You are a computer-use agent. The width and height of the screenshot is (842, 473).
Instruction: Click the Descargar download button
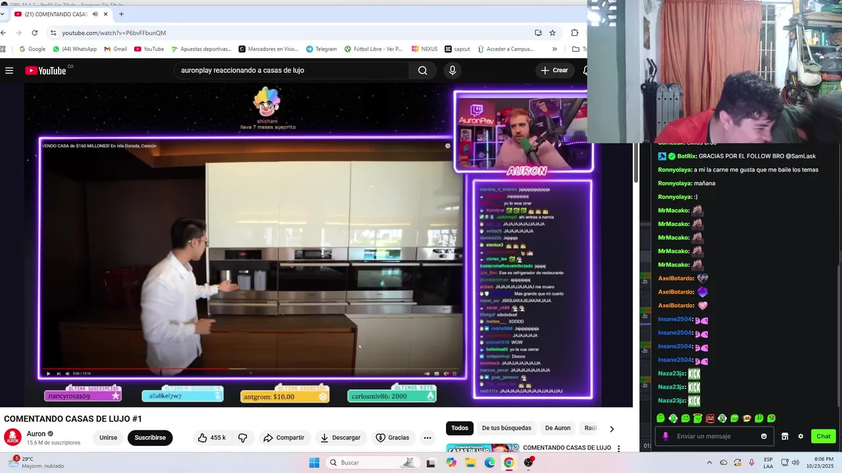pyautogui.click(x=340, y=438)
